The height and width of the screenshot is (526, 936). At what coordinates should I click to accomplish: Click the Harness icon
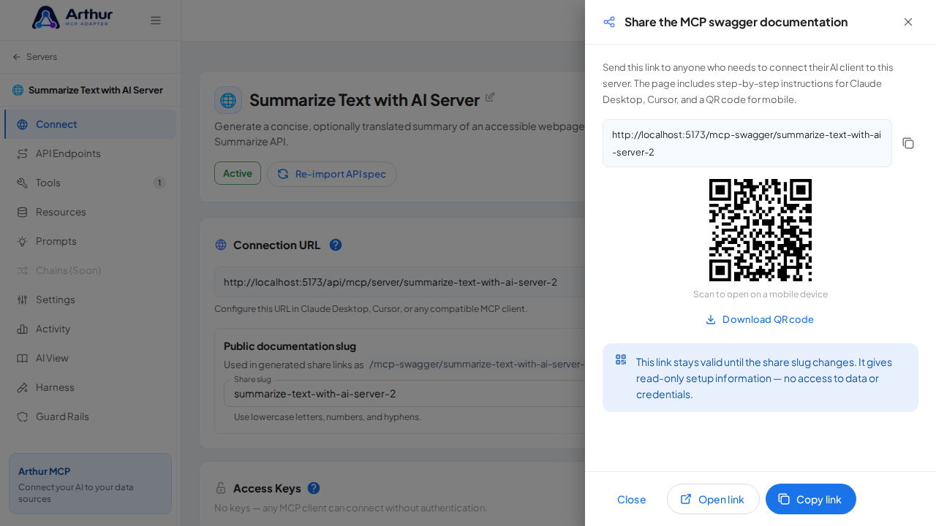pyautogui.click(x=23, y=387)
